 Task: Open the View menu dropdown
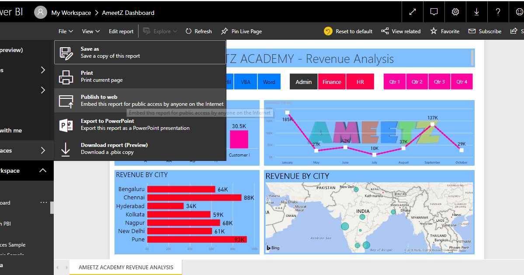(x=90, y=31)
